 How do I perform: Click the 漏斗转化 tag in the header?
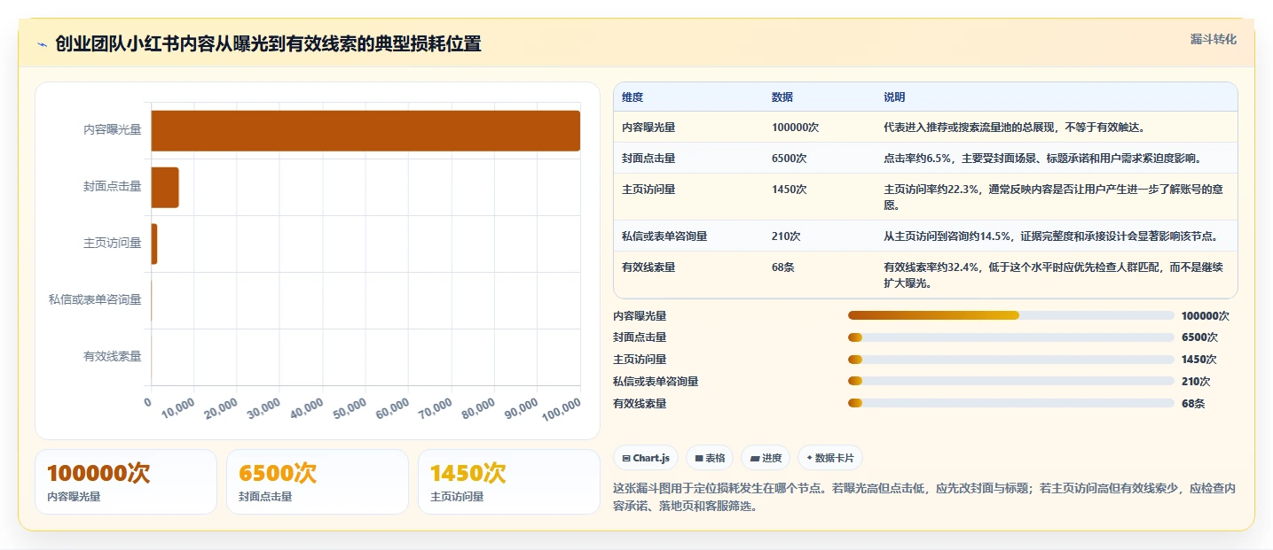tap(1213, 39)
